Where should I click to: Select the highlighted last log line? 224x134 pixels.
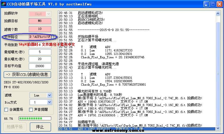(137, 129)
